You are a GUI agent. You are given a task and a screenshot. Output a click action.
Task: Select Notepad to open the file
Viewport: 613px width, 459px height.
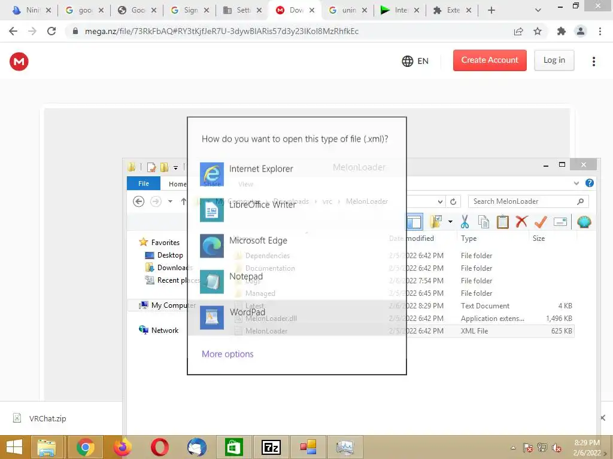point(296,281)
